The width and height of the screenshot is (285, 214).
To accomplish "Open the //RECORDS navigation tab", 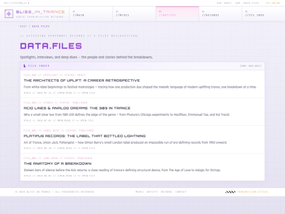I will 221,14.
